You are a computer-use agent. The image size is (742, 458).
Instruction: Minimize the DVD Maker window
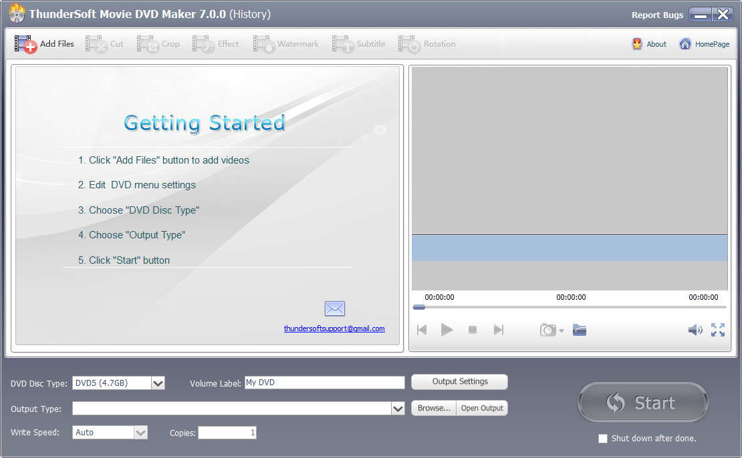[x=701, y=15]
